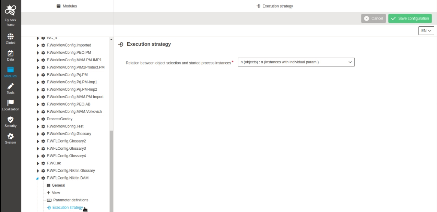Open the Global section in the sidebar
The height and width of the screenshot is (212, 437).
pos(10,39)
